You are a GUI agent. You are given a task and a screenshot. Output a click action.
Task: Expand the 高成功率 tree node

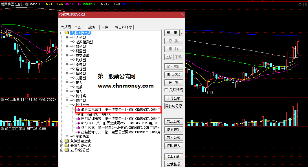tap(67, 137)
